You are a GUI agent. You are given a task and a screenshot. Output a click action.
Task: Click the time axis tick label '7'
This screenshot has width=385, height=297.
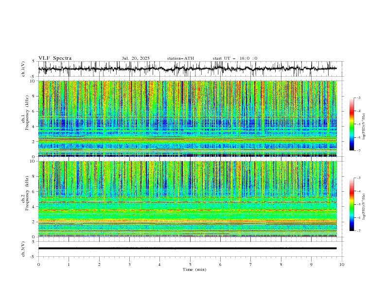(251, 264)
